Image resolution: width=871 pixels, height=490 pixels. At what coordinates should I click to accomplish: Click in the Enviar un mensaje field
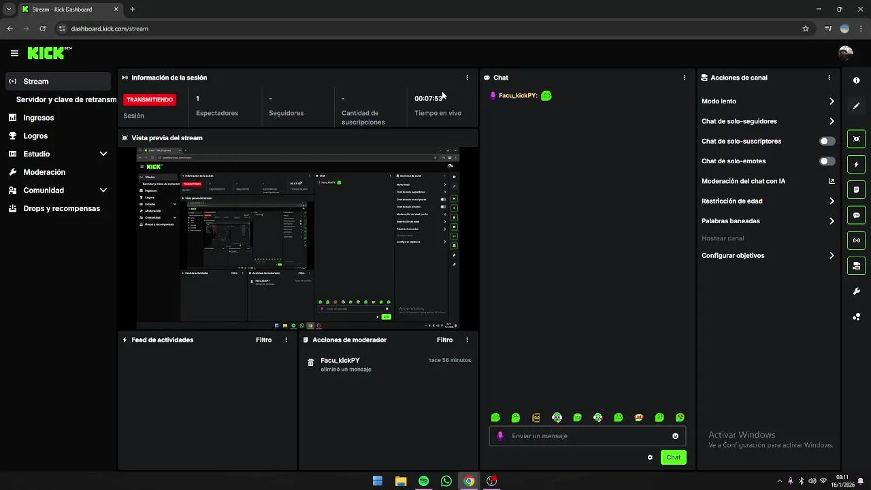(x=587, y=436)
